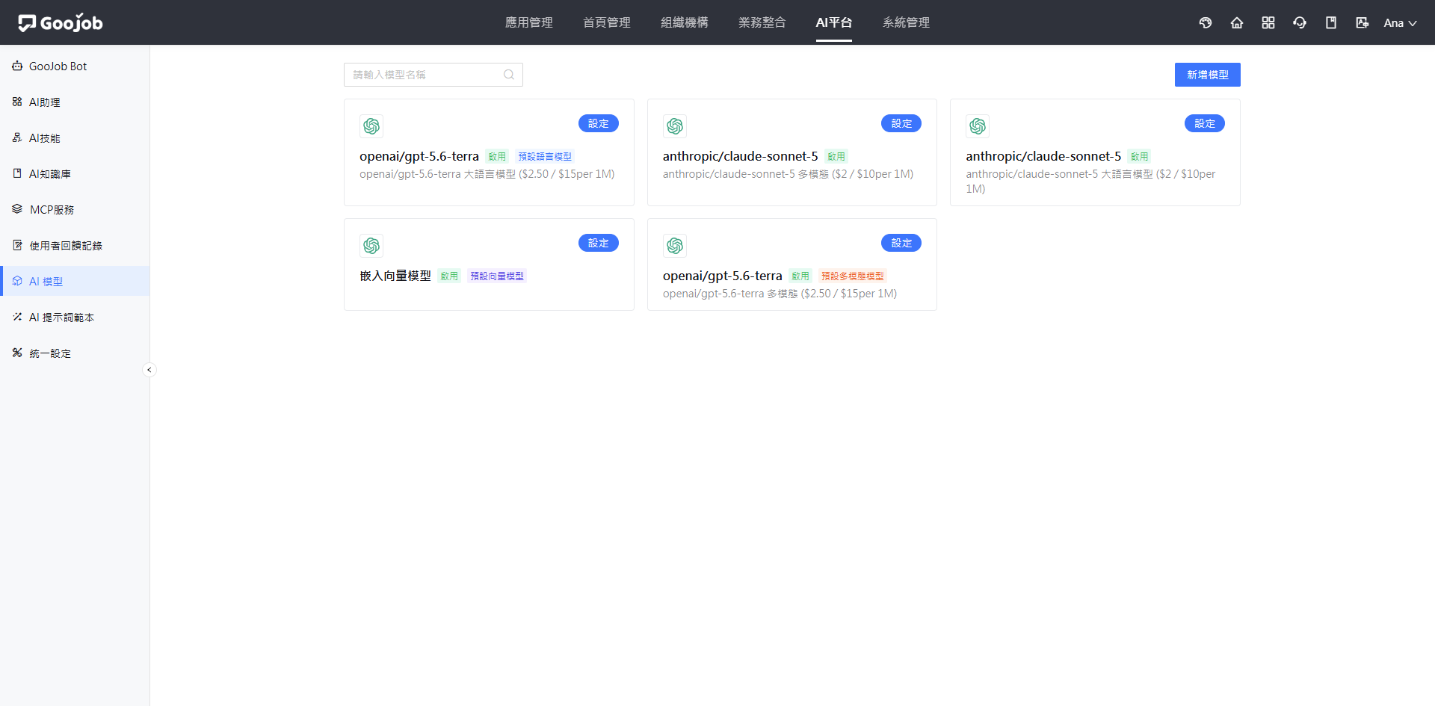Image resolution: width=1435 pixels, height=706 pixels.
Task: Click the 新增模型 button
Action: tap(1207, 75)
